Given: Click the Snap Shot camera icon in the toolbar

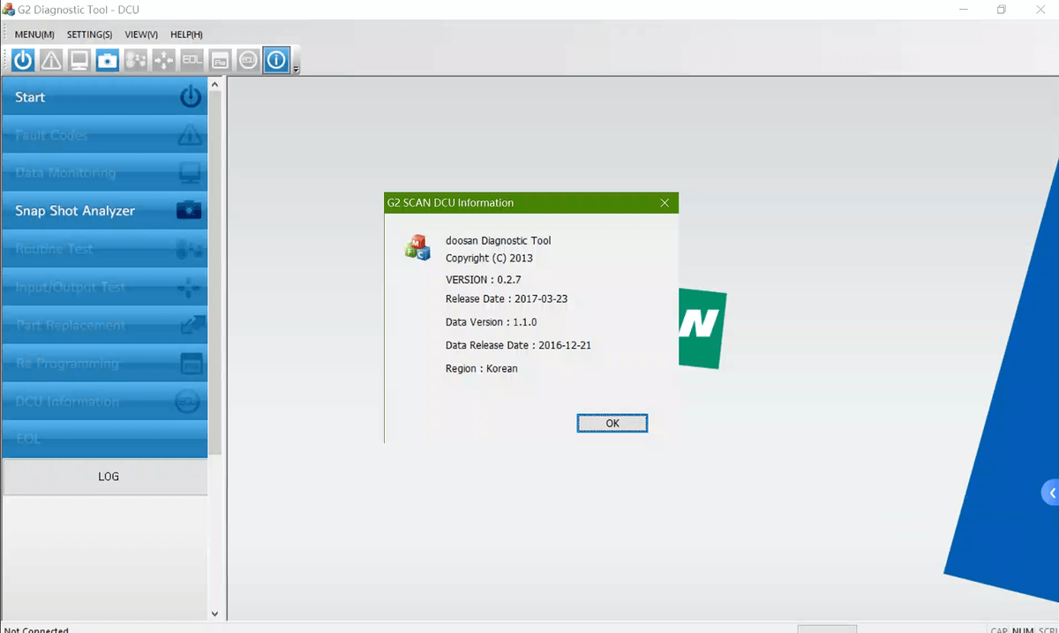Looking at the screenshot, I should coord(108,60).
